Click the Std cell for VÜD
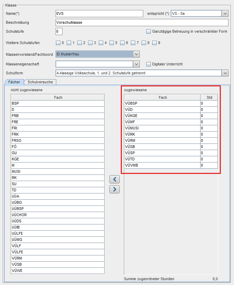The image size is (234, 285). [x=209, y=109]
